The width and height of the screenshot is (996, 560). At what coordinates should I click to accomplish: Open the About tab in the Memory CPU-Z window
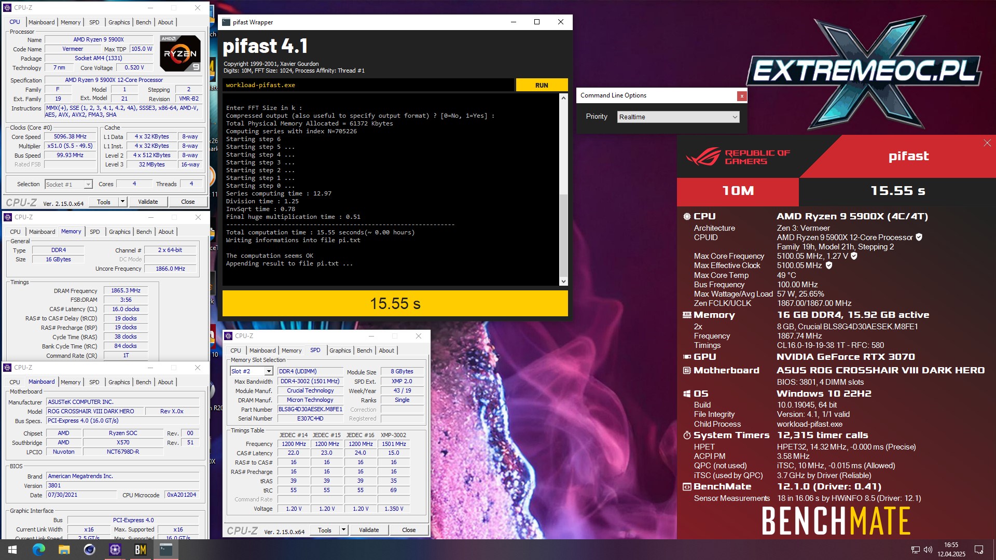tap(166, 232)
